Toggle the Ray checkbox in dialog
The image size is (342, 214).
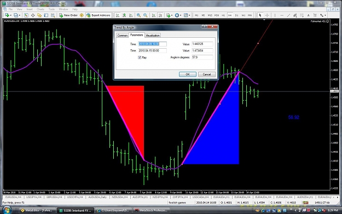140,57
